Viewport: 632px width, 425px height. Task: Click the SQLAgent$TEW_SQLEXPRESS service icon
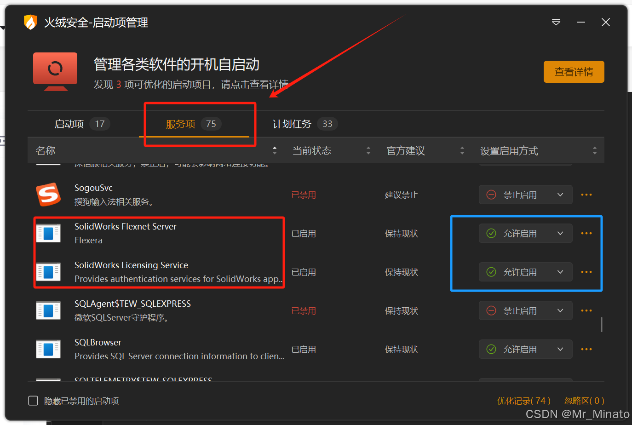pos(48,310)
